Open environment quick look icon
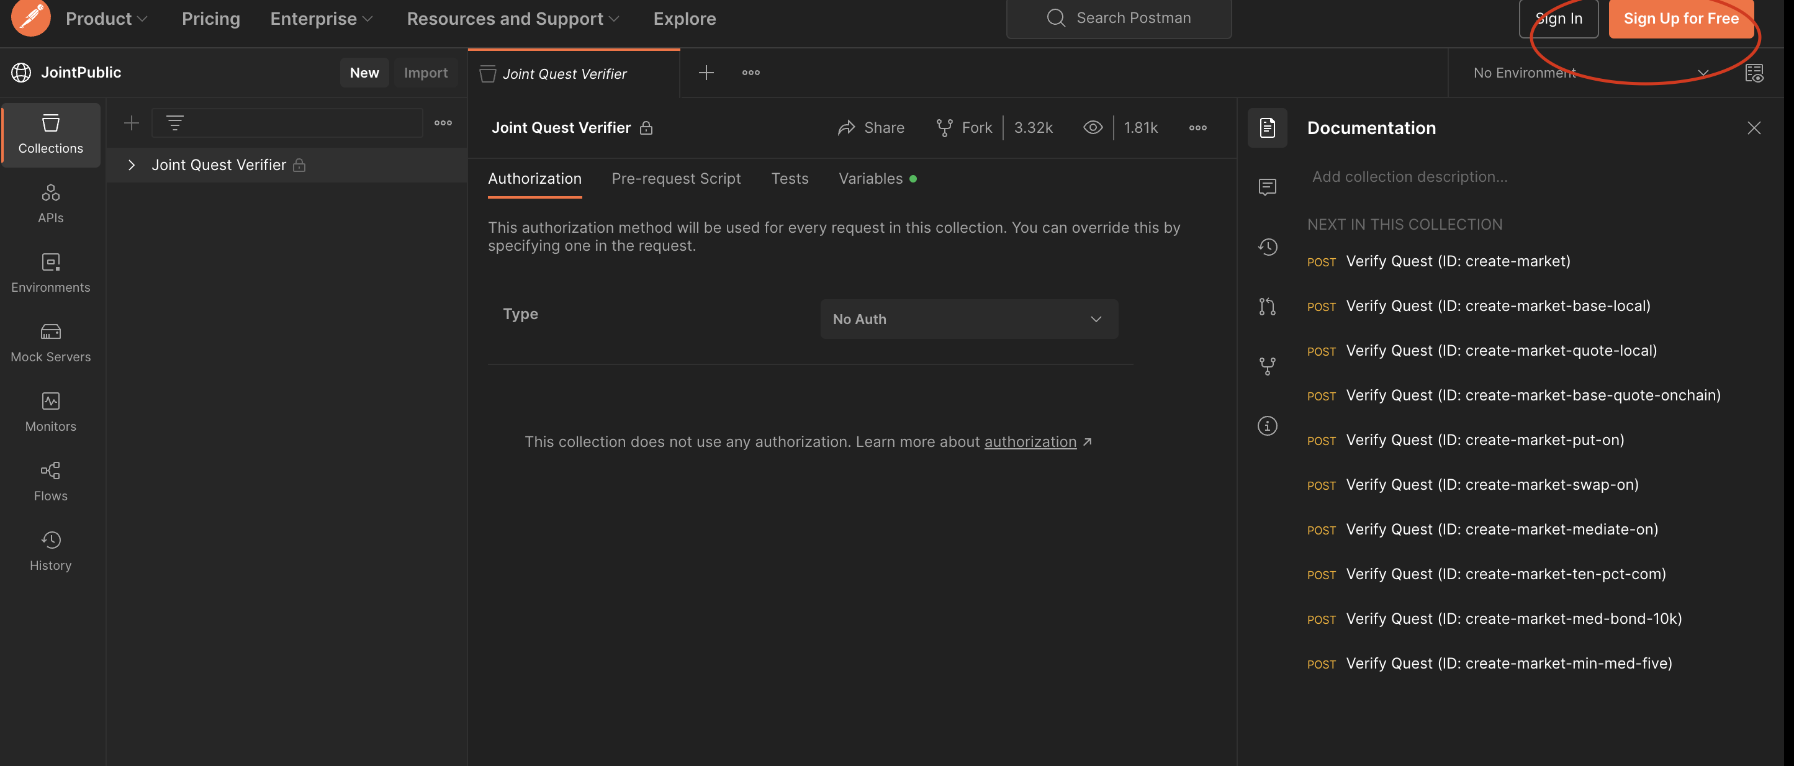This screenshot has height=766, width=1794. [1754, 73]
